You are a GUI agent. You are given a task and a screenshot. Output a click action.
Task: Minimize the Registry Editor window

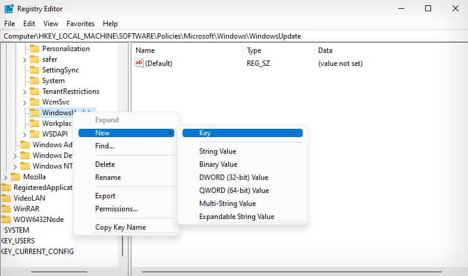tap(401, 8)
